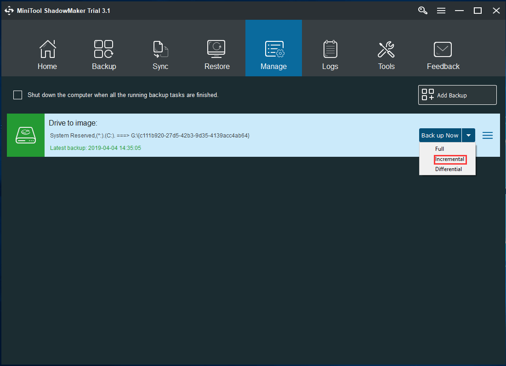Image resolution: width=506 pixels, height=366 pixels.
Task: Click the MiniTool ShadowMaker logo icon
Action: pos(9,11)
